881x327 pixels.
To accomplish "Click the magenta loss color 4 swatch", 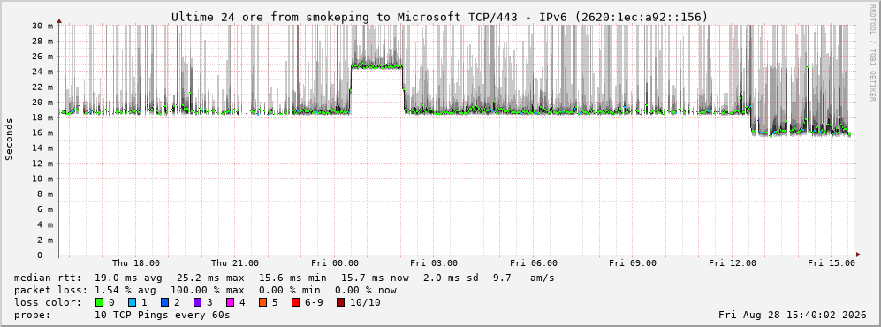I will 230,303.
